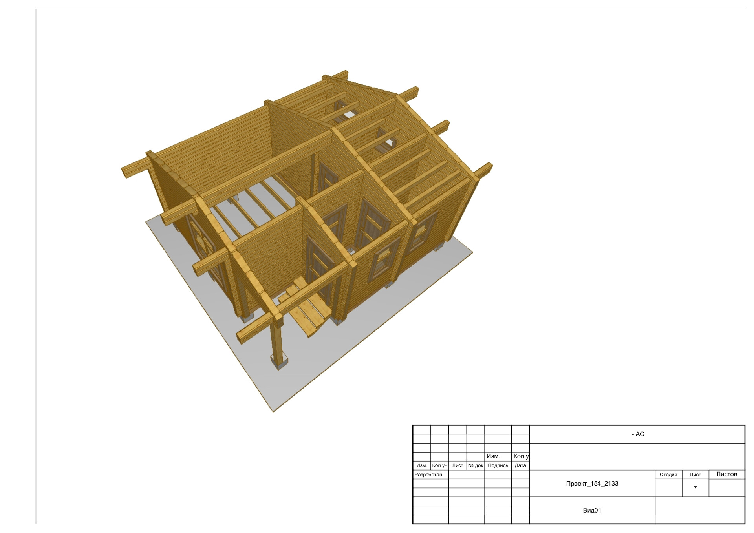
Task: Click the large "Изм." text above Подпись
Action: 493,456
